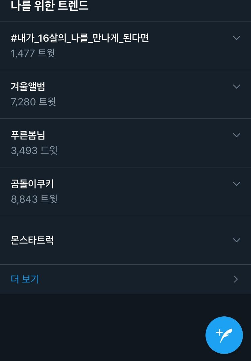This screenshot has height=361, width=251.
Task: Click the 나를 위한 트렌드 section header
Action: [x=50, y=5]
